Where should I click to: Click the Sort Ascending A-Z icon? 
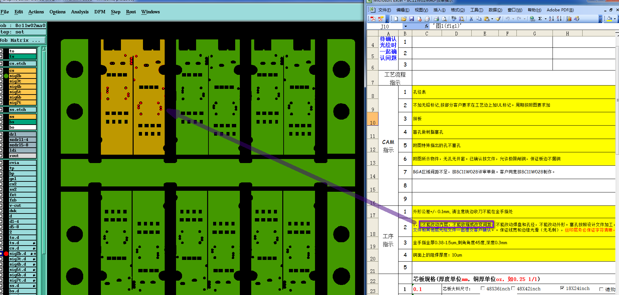click(551, 19)
